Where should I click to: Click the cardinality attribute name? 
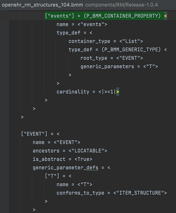[73, 92]
